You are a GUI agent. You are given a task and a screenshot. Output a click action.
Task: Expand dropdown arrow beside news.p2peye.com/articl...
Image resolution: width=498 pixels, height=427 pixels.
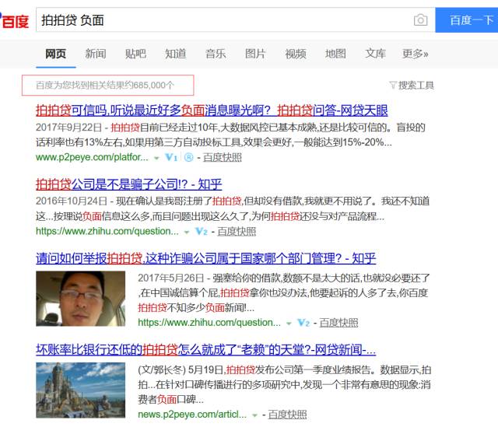(x=254, y=415)
